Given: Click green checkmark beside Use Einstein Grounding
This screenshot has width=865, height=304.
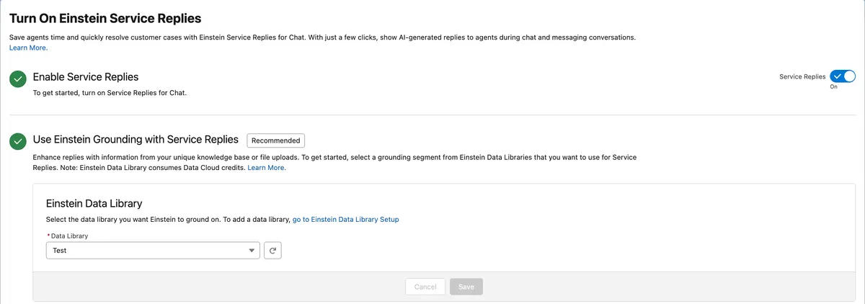Looking at the screenshot, I should click(18, 142).
